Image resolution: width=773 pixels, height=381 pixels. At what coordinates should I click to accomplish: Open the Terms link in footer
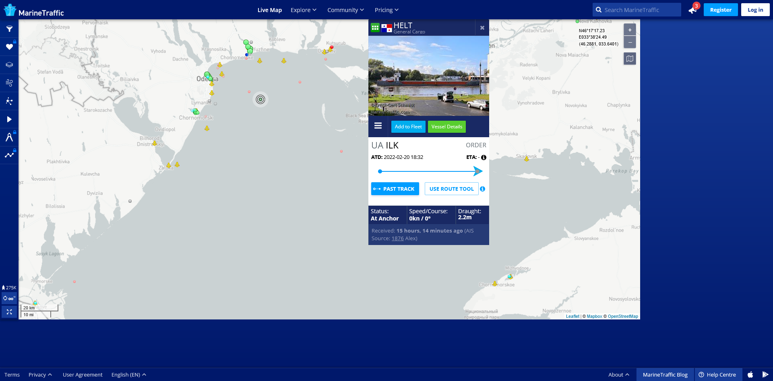[x=12, y=375]
